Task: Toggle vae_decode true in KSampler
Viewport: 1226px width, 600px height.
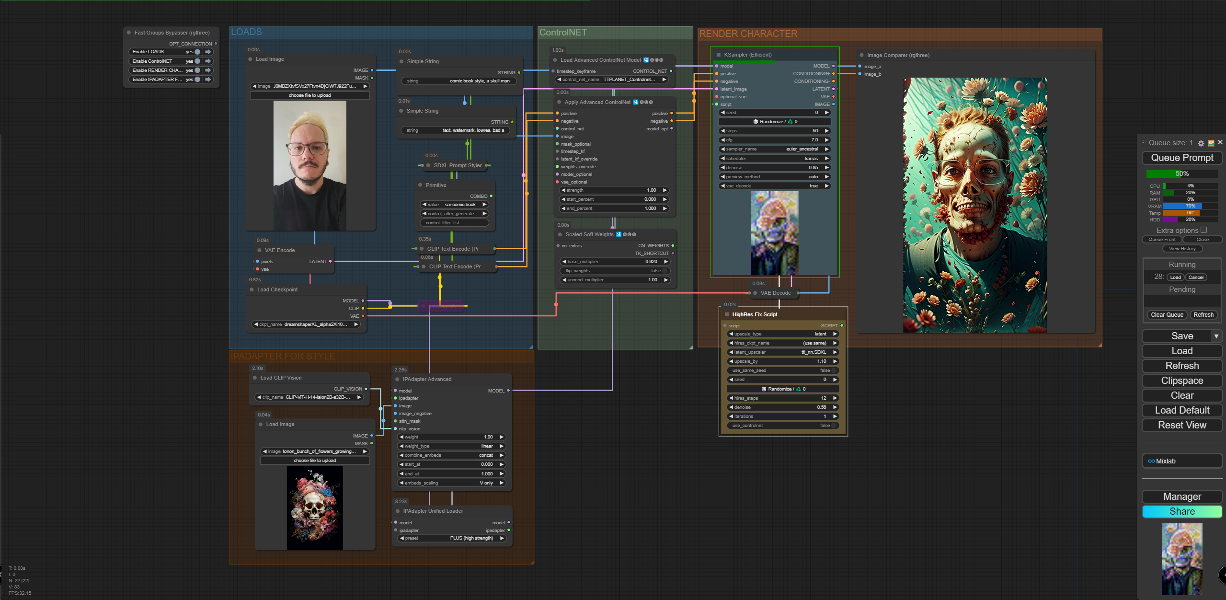Action: point(775,186)
